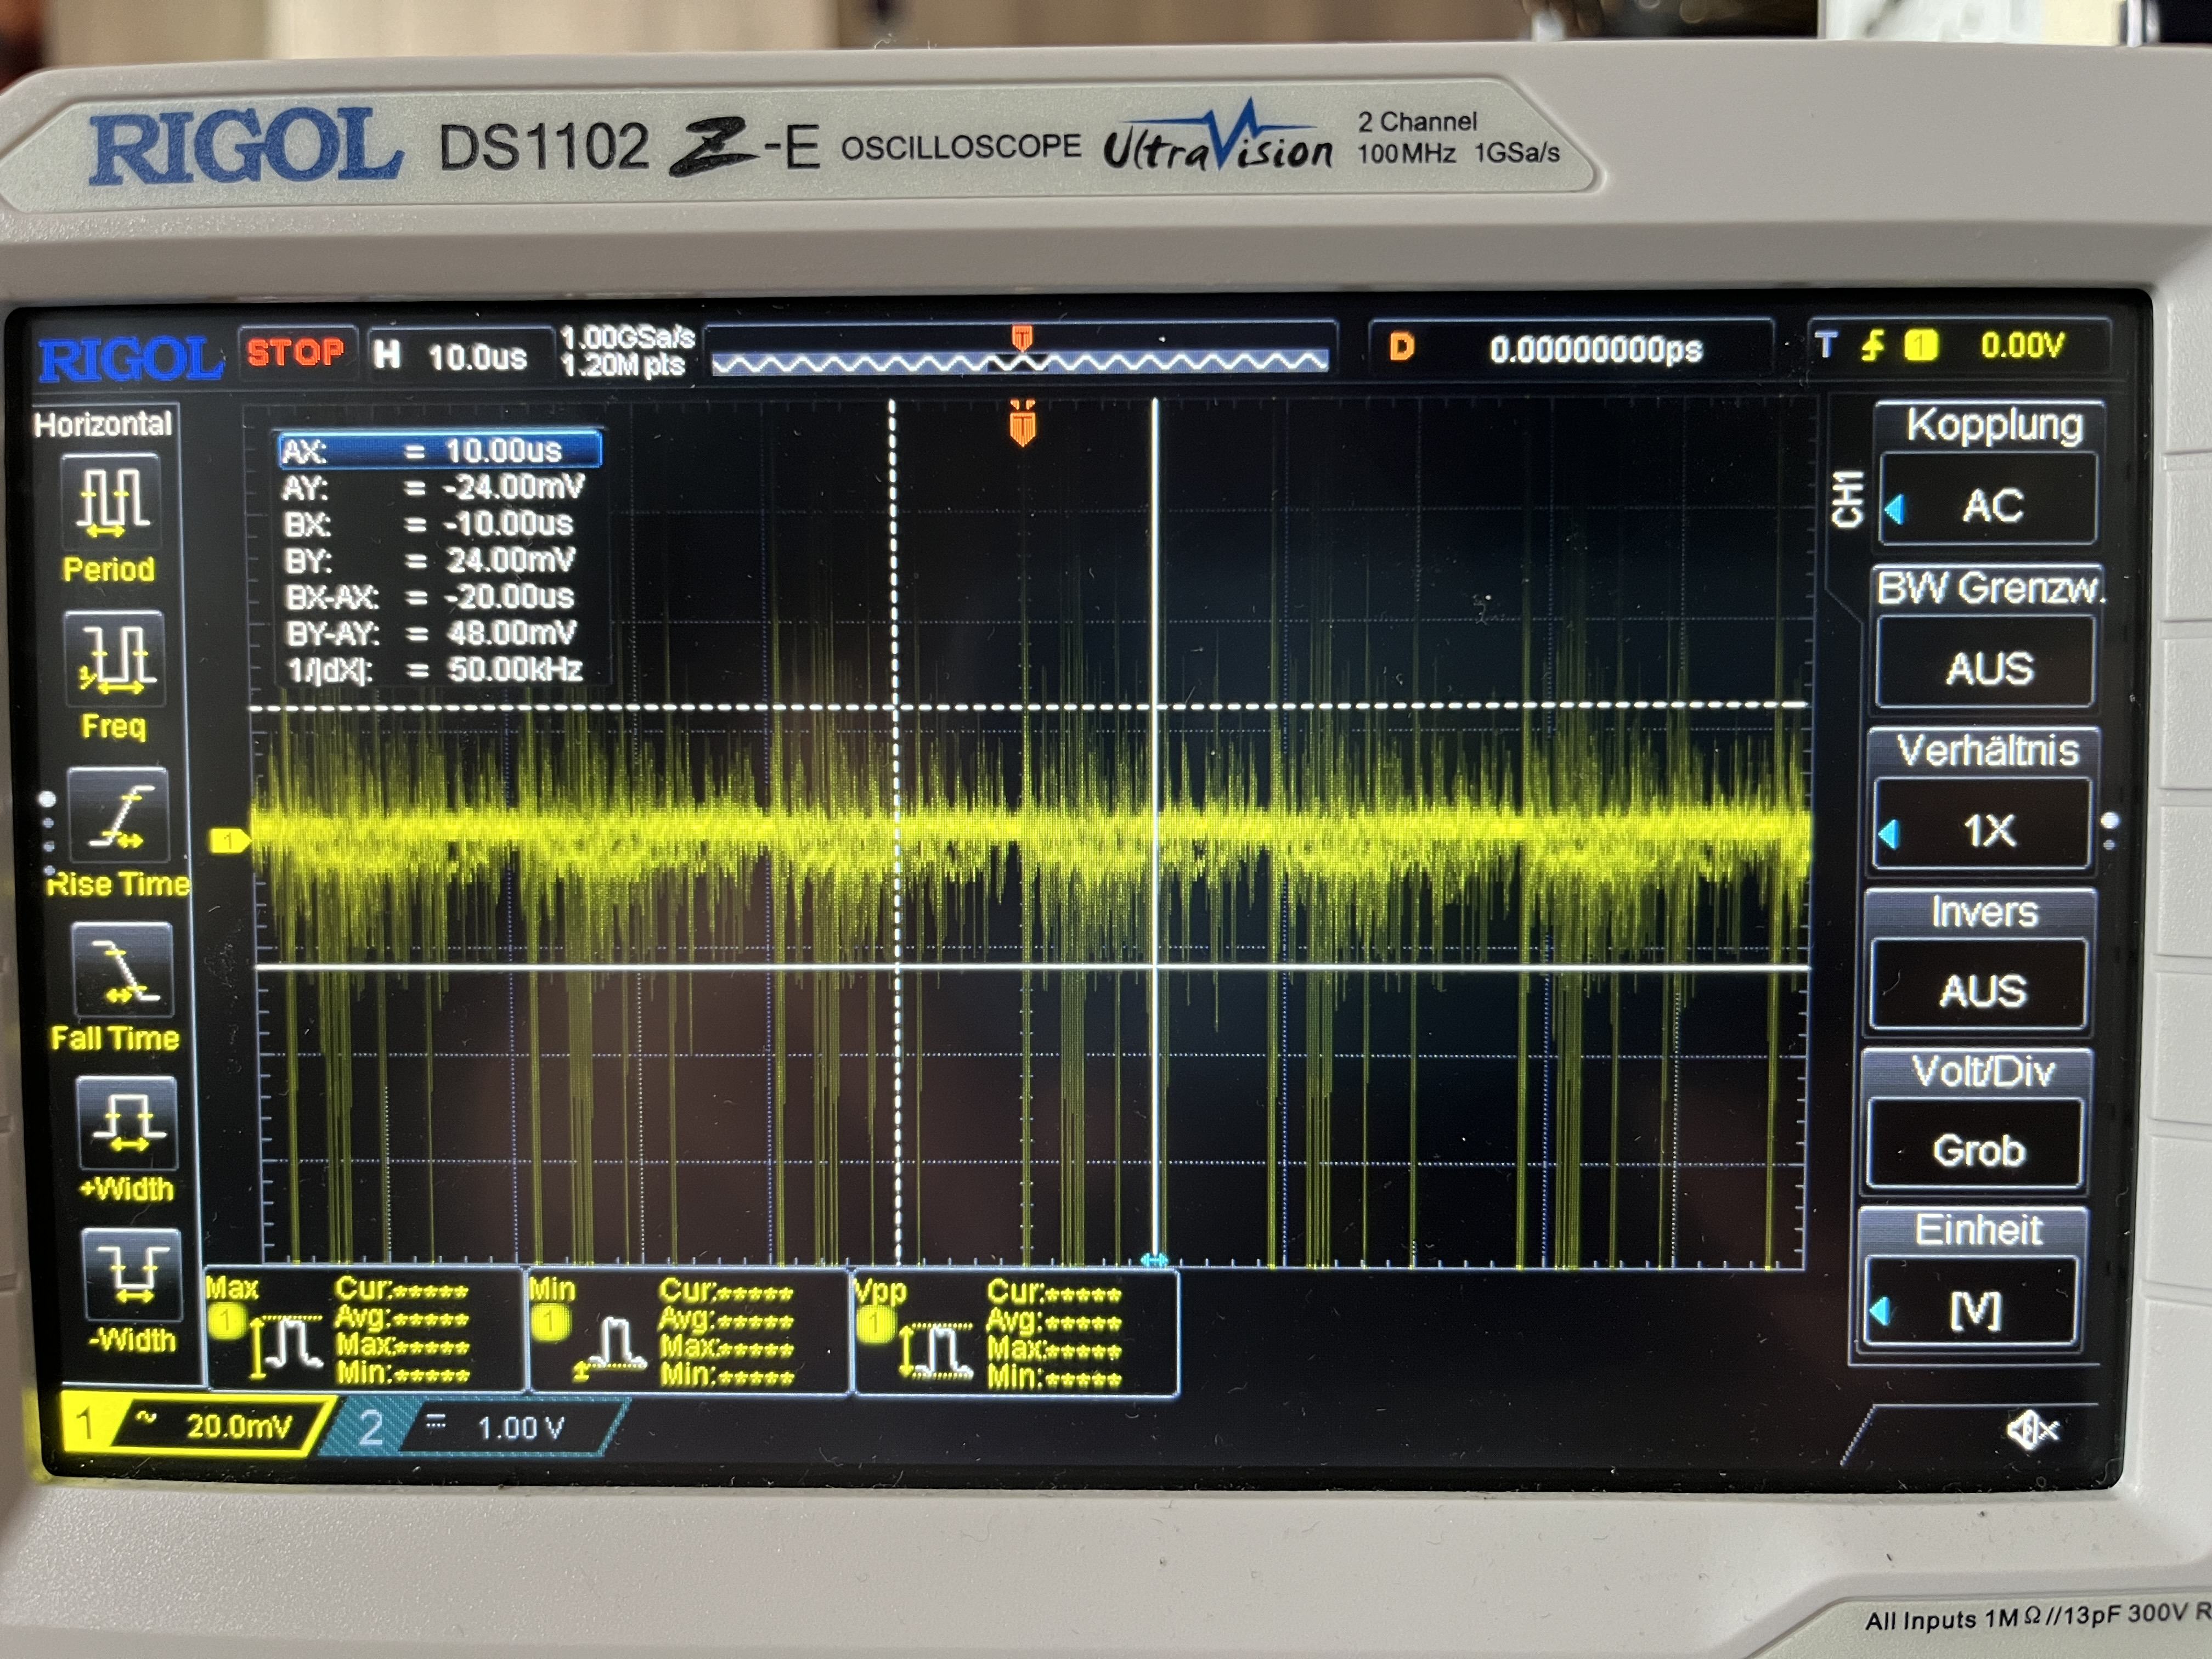Select the Period measurement icon
This screenshot has height=1659, width=2212.
click(113, 499)
